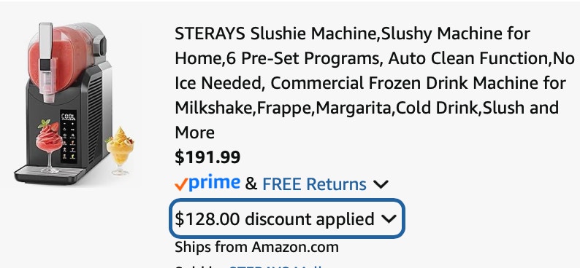Click the title line mentioning Milkshake,Frappe,Margarita
This screenshot has height=268, width=580.
click(367, 108)
